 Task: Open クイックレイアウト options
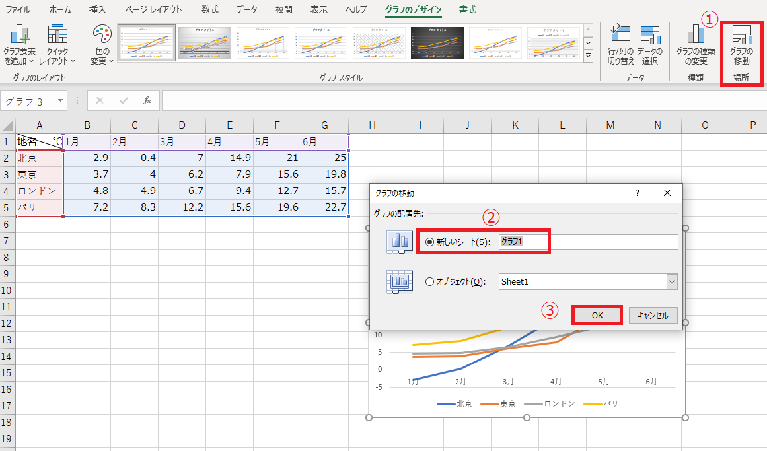tap(57, 45)
